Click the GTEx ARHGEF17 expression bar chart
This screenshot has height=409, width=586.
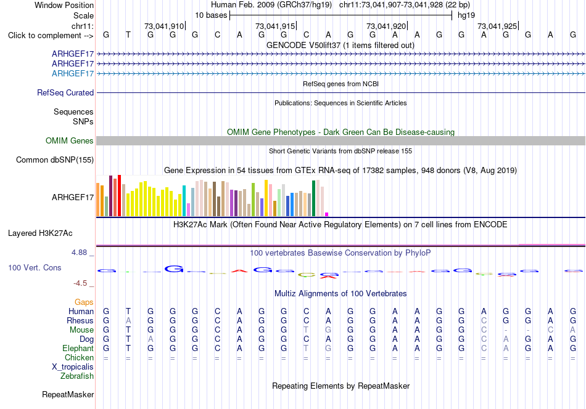[x=212, y=195]
